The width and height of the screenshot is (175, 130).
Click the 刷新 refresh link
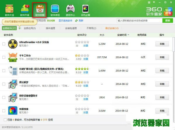tap(81, 21)
